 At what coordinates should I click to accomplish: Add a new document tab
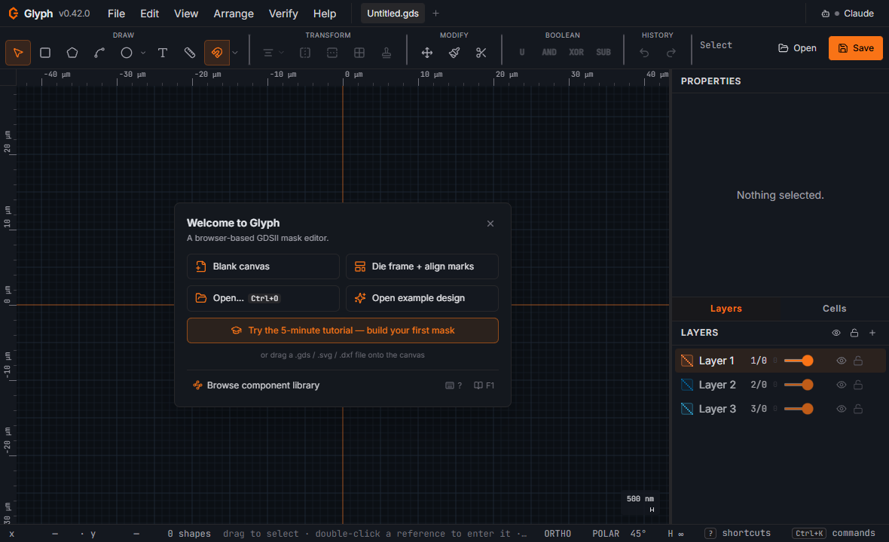click(x=436, y=14)
